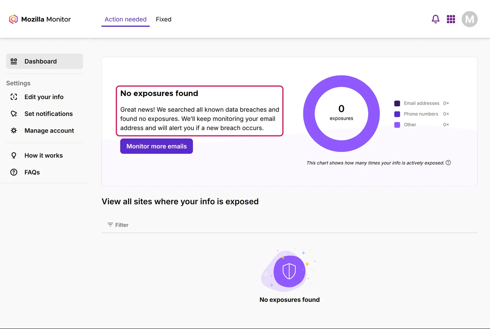The width and height of the screenshot is (490, 329).
Task: Click the Monitor more emails button
Action: click(157, 146)
